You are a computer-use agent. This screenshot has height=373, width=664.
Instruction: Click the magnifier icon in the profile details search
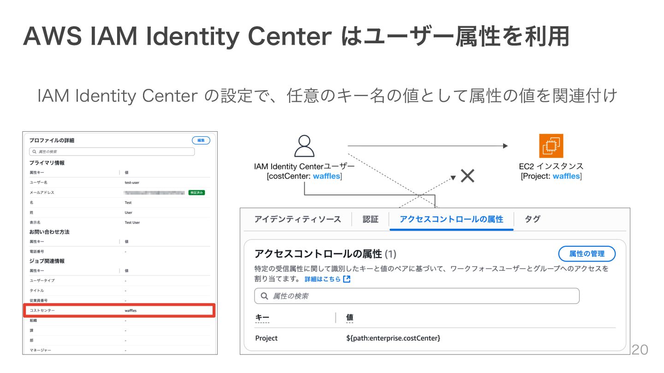click(34, 152)
